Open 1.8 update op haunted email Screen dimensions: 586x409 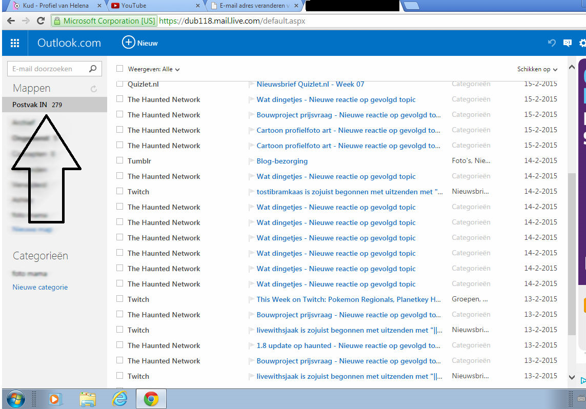pos(348,346)
